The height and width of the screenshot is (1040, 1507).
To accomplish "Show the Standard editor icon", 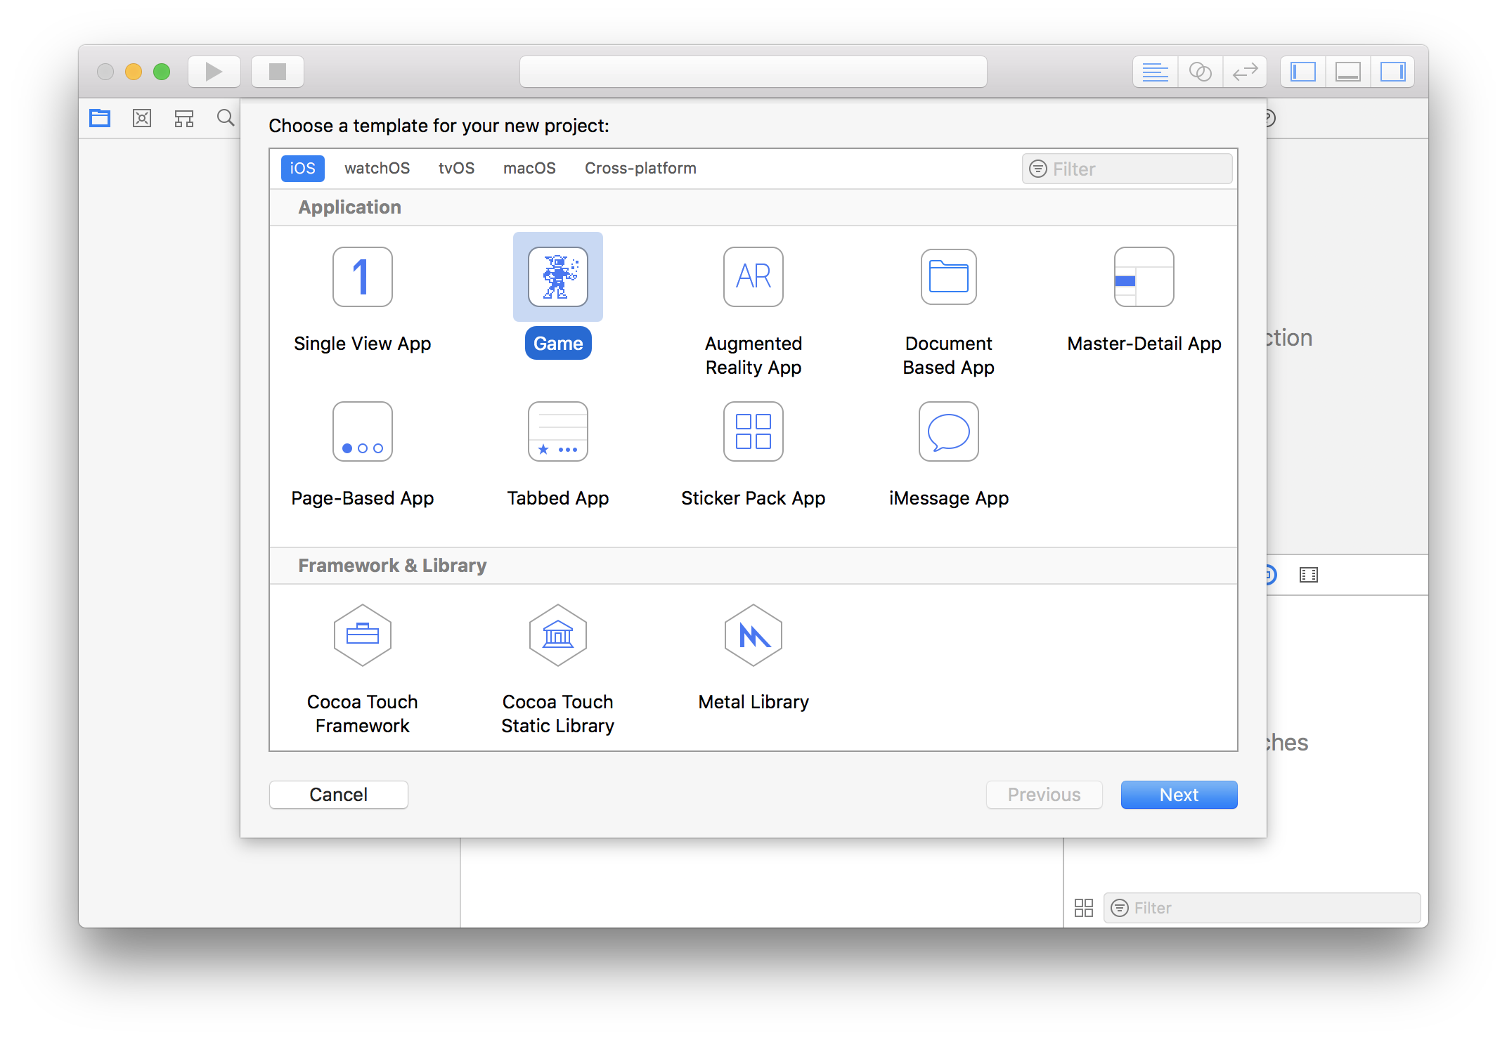I will (x=1155, y=71).
